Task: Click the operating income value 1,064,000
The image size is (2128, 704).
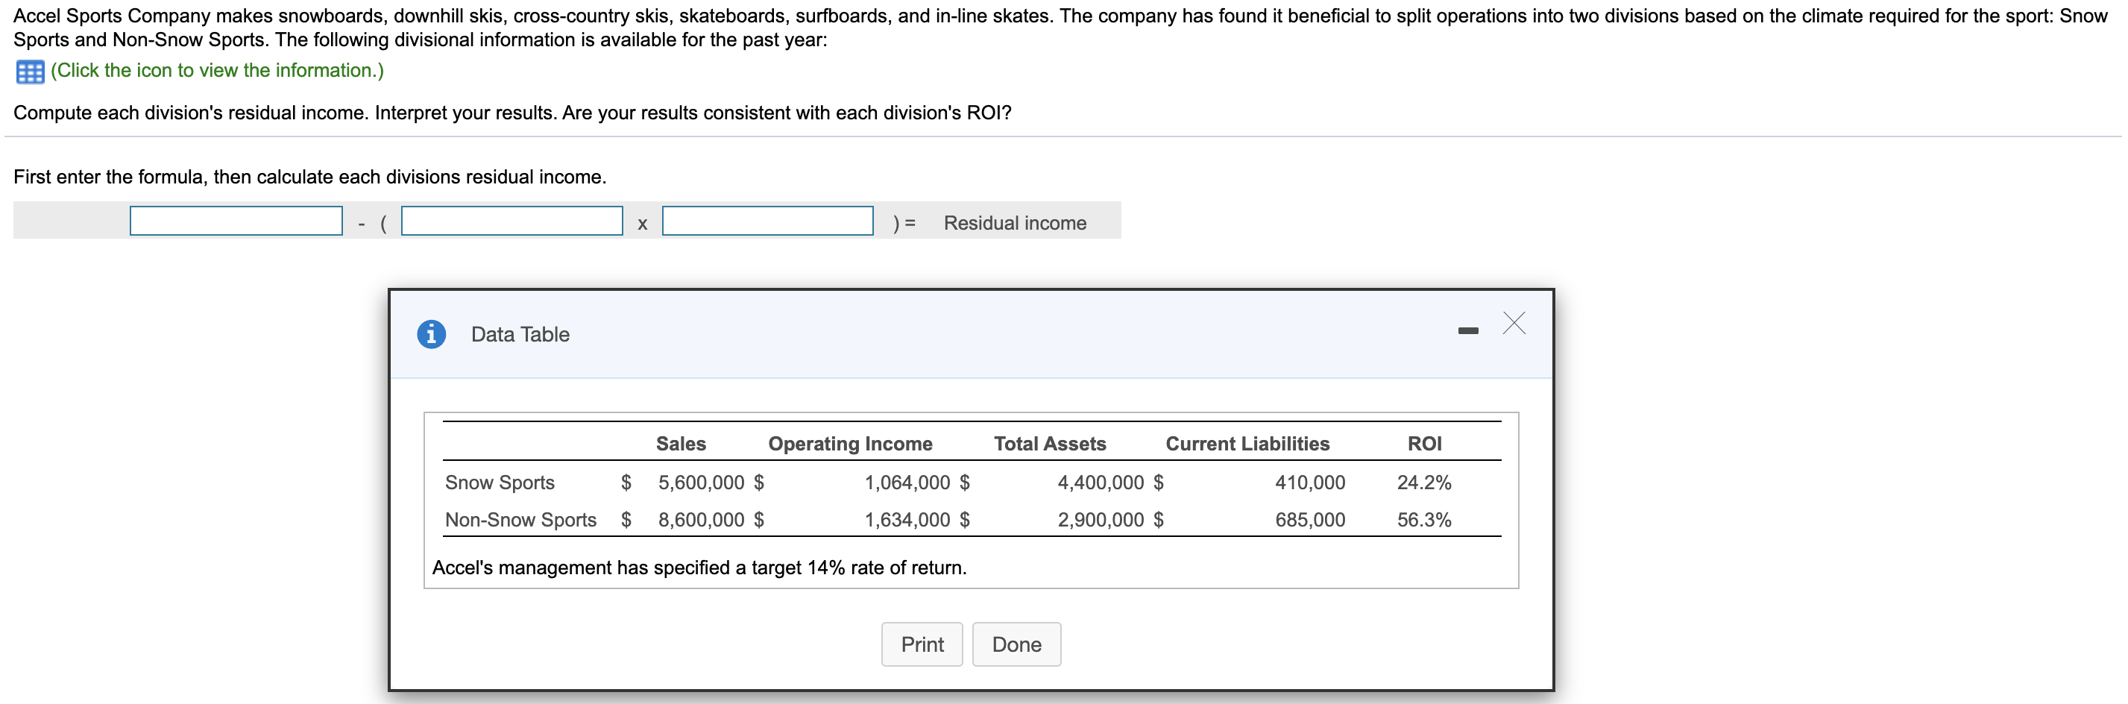Action: tap(907, 483)
